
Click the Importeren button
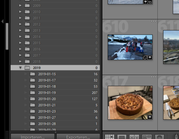(x=33, y=137)
